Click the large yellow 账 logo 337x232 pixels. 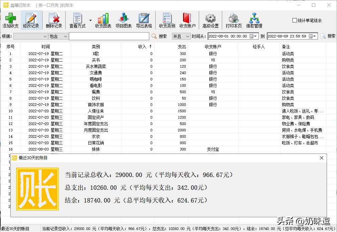click(37, 189)
